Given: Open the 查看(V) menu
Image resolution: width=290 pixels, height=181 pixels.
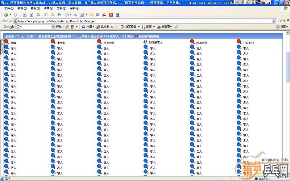Looking at the screenshot, I should coord(35,8).
